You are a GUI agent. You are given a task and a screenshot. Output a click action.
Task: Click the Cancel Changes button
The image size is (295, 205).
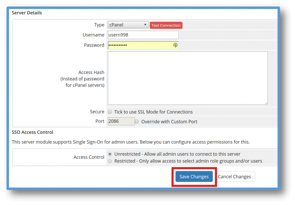coord(234,177)
